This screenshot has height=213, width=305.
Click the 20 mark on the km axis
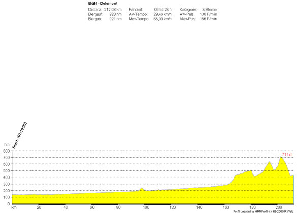pyautogui.click(x=40, y=208)
